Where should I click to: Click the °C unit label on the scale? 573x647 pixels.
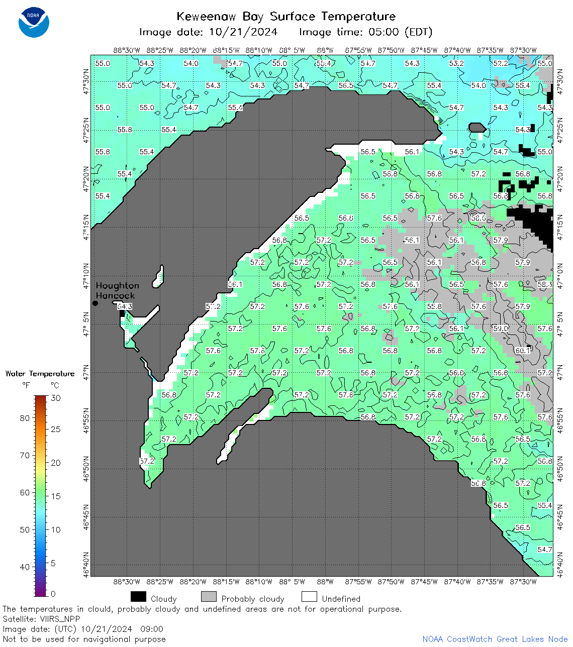[x=55, y=385]
